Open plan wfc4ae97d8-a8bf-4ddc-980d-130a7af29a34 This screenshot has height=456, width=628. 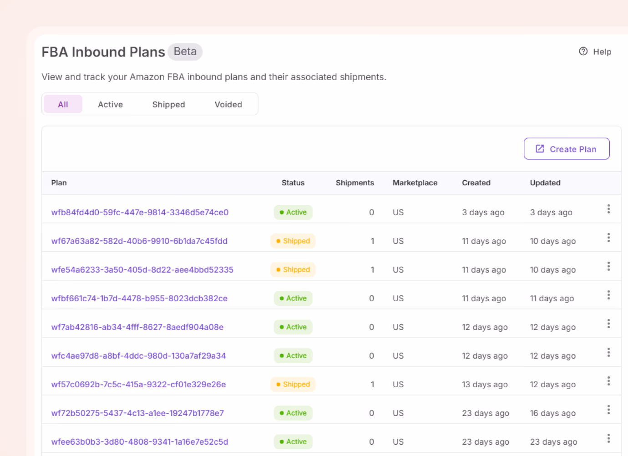coord(138,355)
